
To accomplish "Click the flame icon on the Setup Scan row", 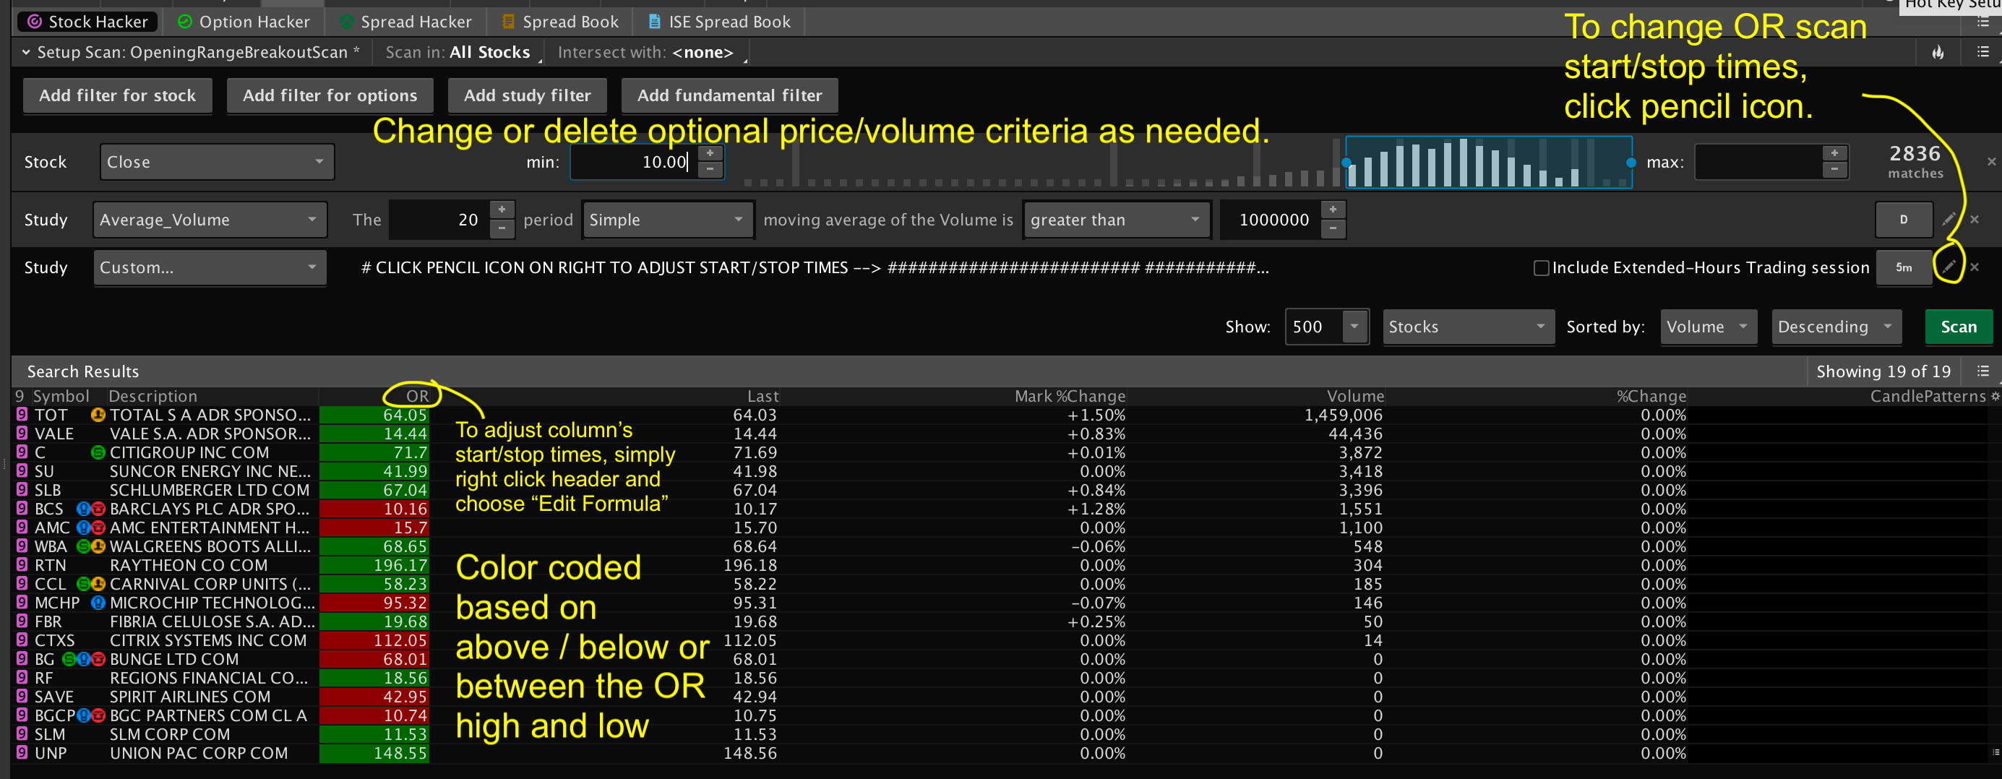I will click(1937, 52).
